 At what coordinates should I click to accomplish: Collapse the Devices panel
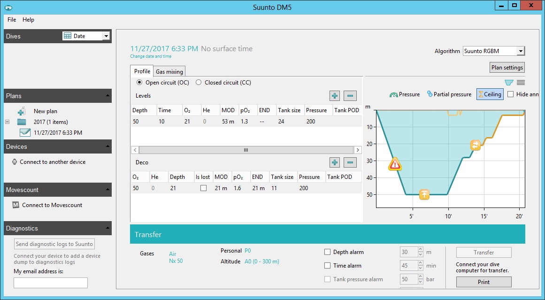(x=107, y=146)
